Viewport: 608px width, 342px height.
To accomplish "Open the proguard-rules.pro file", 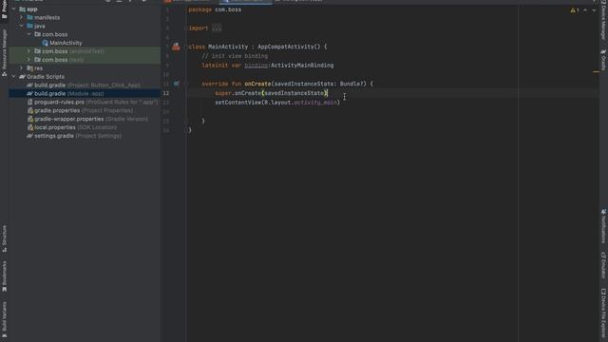I will click(x=96, y=102).
